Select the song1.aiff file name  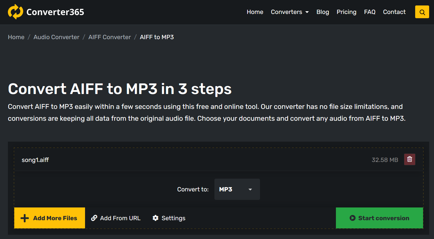click(x=35, y=160)
